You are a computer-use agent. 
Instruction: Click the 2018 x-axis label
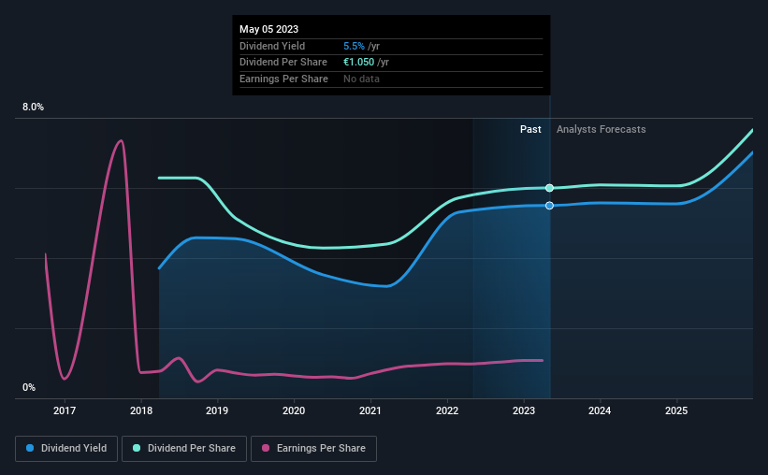pyautogui.click(x=141, y=410)
